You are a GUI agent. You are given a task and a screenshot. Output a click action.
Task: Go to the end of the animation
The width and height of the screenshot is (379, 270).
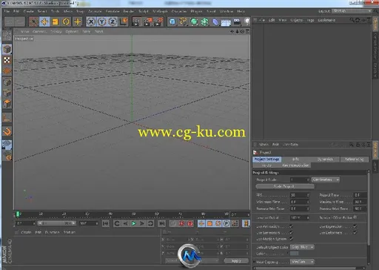(x=161, y=223)
